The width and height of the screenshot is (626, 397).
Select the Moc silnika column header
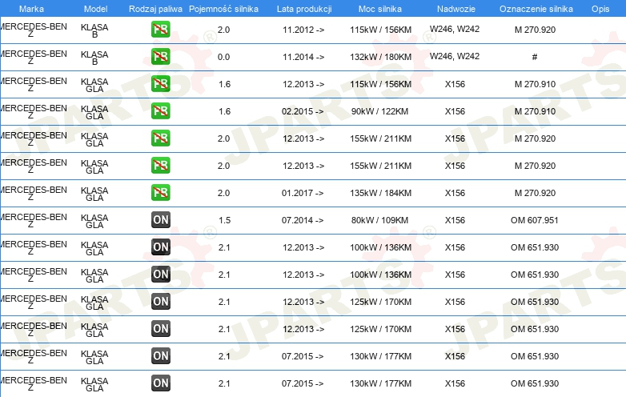click(x=380, y=9)
